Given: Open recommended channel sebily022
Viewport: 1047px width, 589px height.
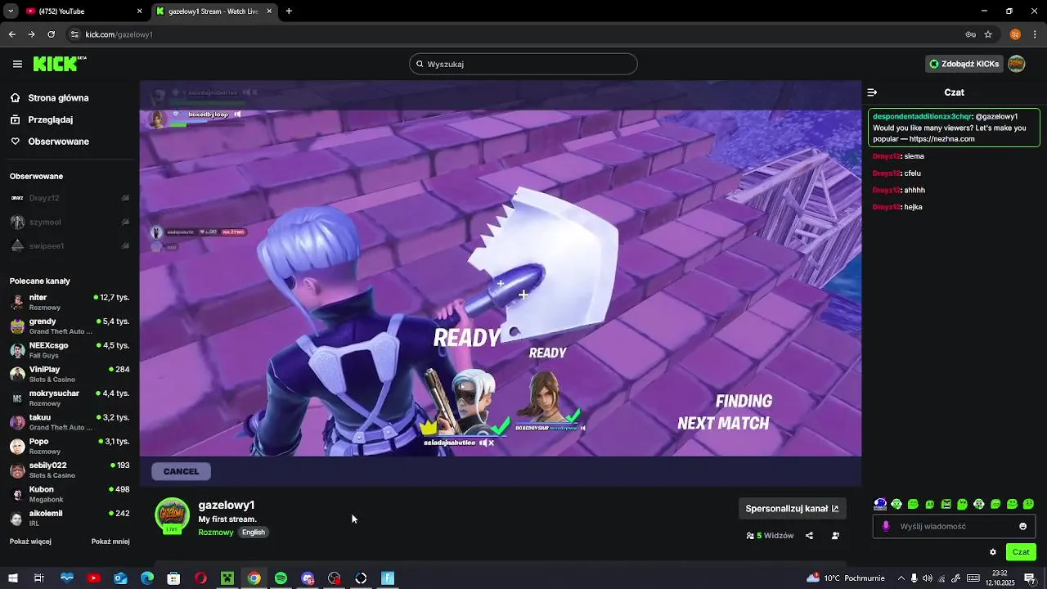Looking at the screenshot, I should pos(70,470).
